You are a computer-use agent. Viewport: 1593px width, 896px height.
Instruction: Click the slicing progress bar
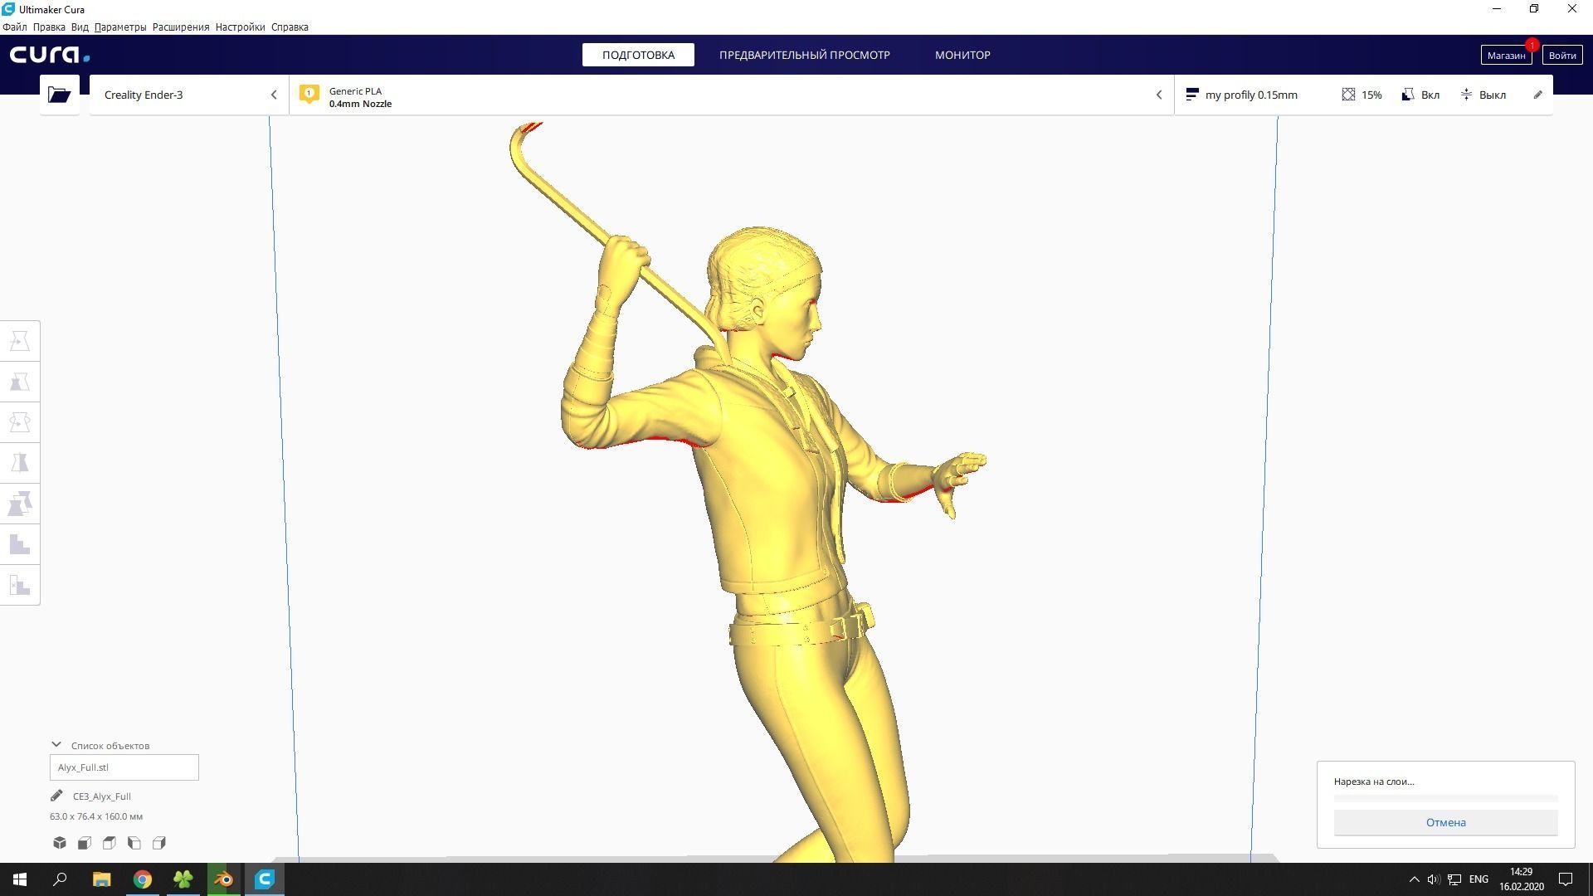pyautogui.click(x=1445, y=798)
